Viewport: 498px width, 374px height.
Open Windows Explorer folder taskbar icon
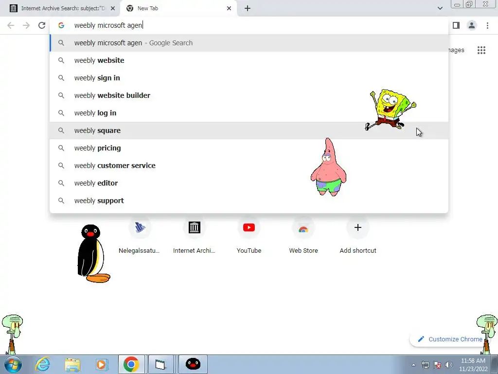pos(72,364)
